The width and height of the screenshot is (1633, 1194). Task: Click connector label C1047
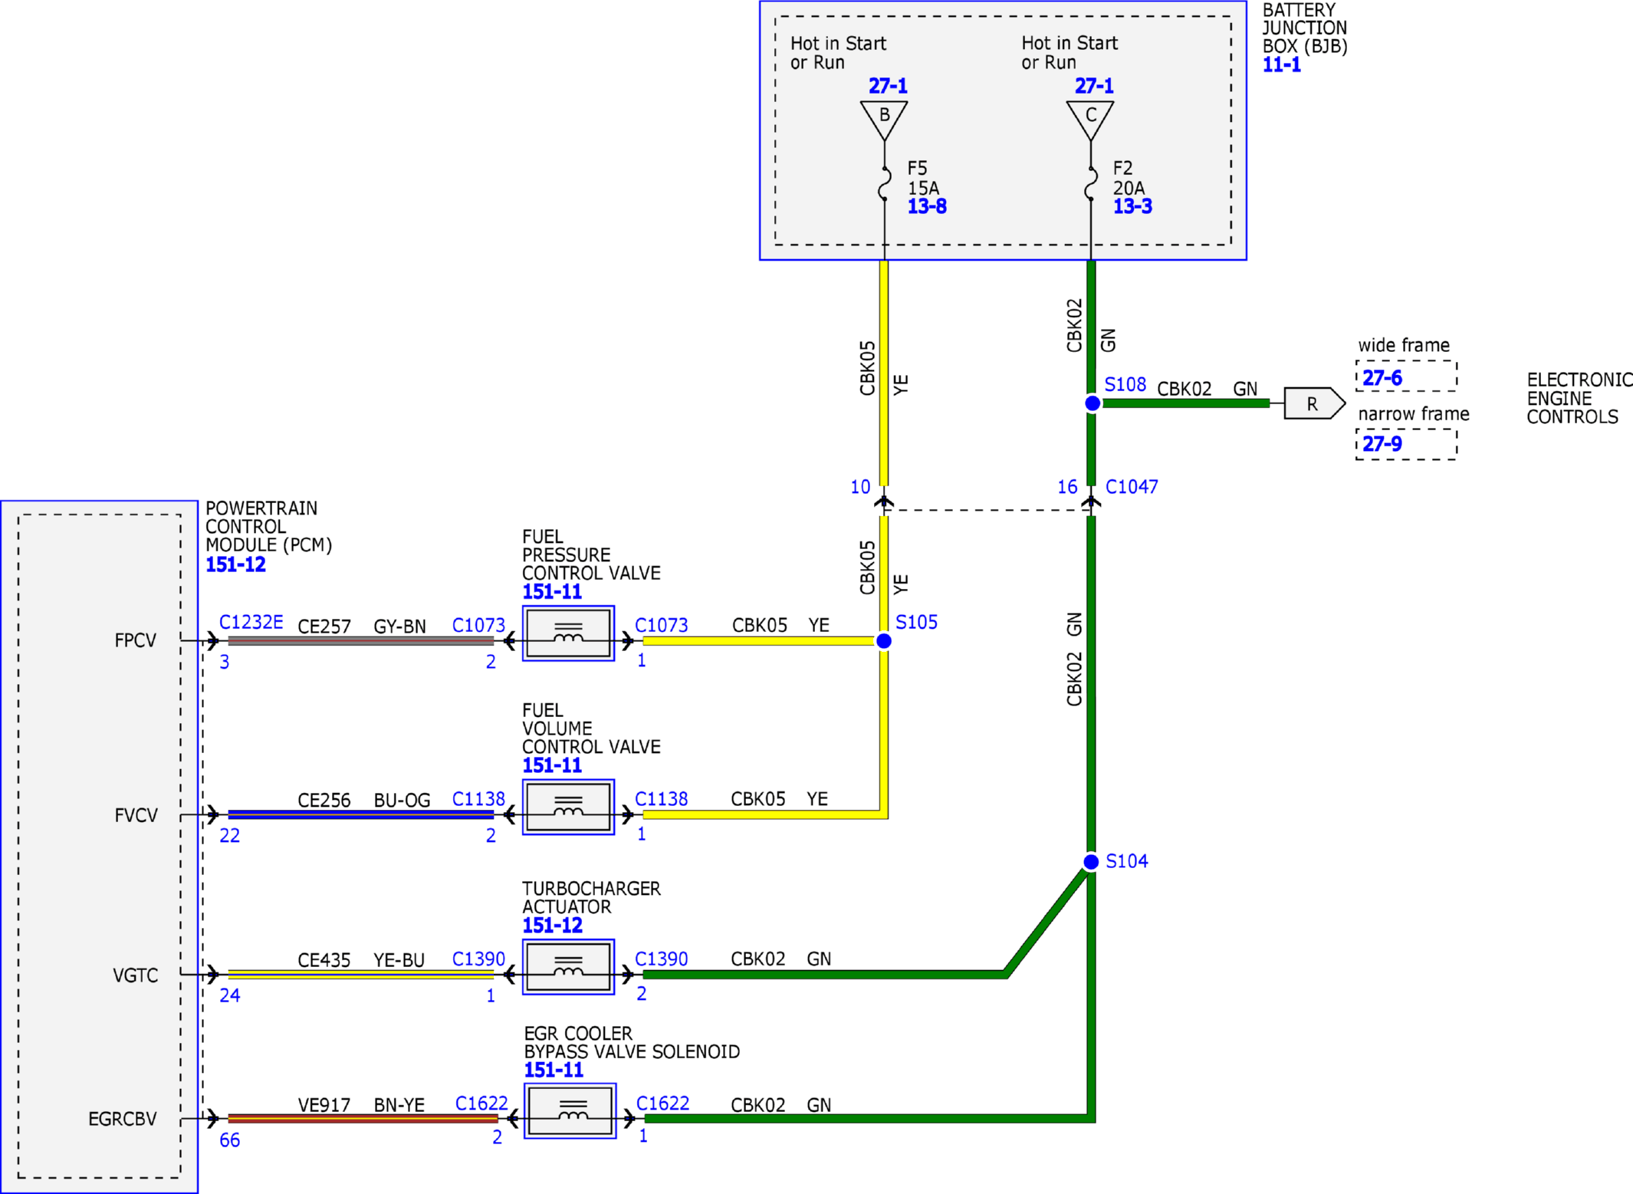(1132, 487)
